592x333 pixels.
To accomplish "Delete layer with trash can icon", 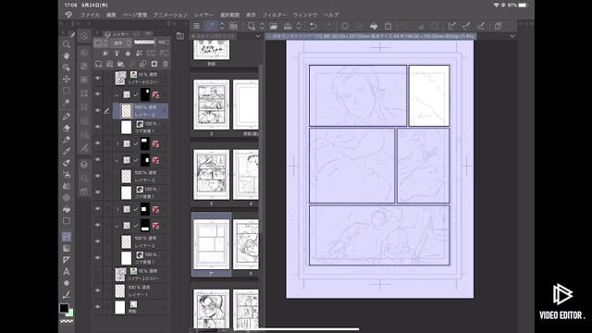I will (x=165, y=64).
